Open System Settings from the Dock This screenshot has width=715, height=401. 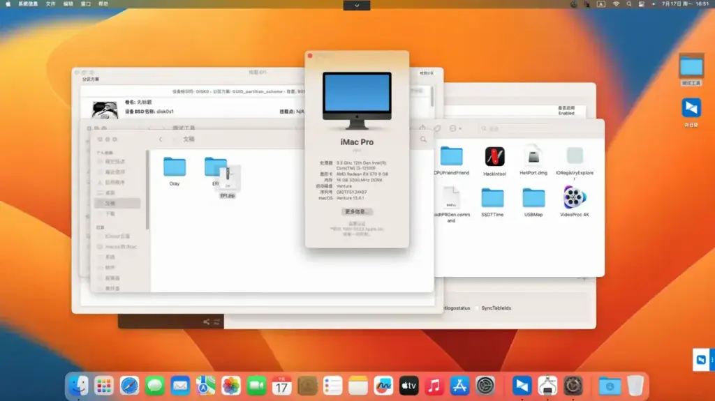[485, 386]
